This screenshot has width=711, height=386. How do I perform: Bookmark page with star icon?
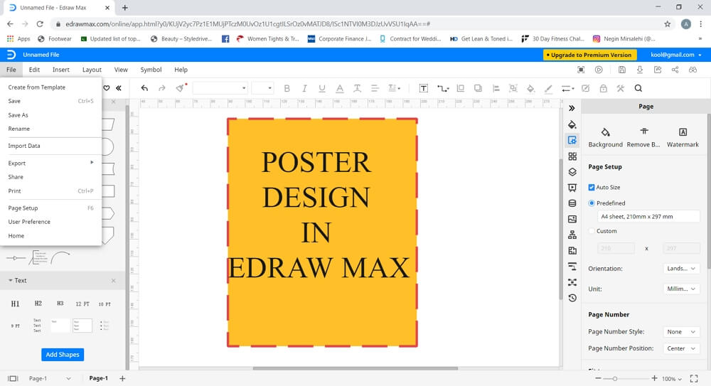pyautogui.click(x=667, y=24)
